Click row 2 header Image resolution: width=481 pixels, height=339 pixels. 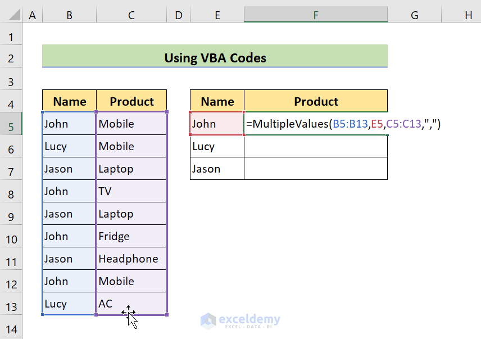click(11, 58)
